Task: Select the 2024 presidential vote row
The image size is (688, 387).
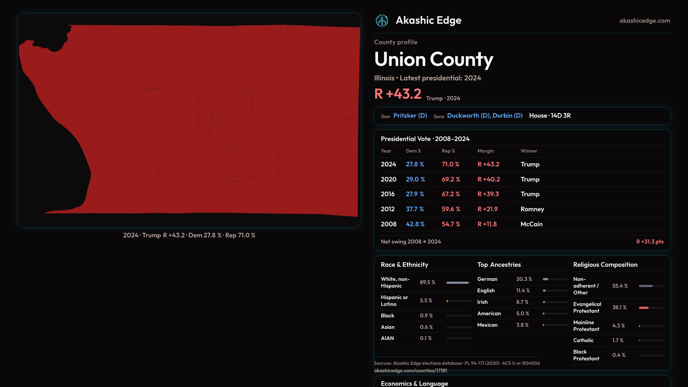Action: (522, 164)
